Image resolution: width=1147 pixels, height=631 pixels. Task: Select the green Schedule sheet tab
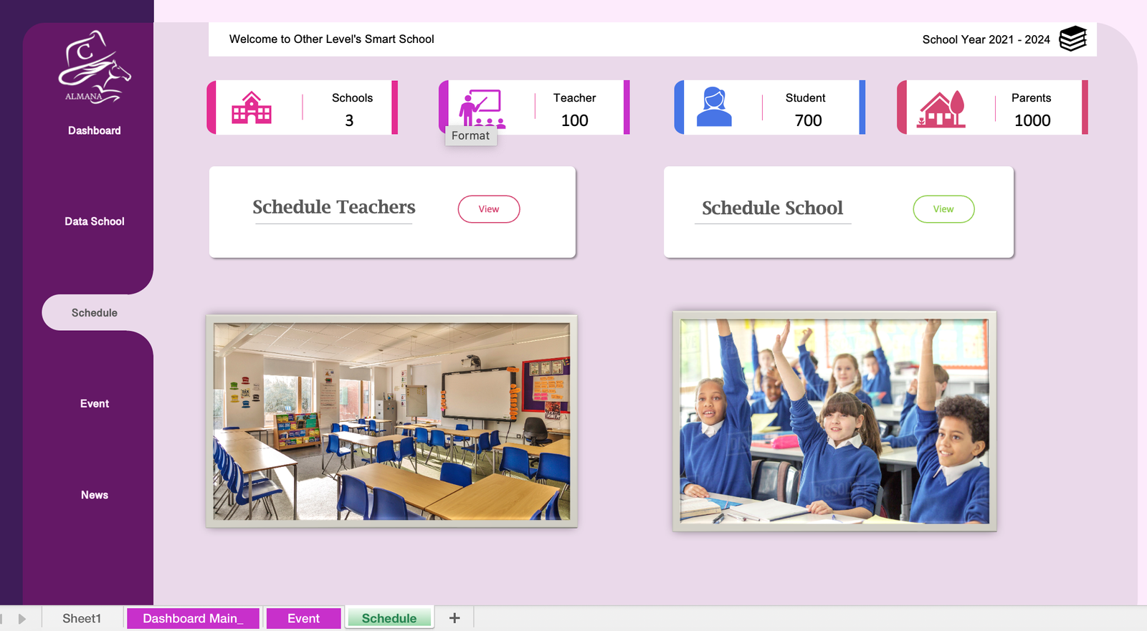389,618
